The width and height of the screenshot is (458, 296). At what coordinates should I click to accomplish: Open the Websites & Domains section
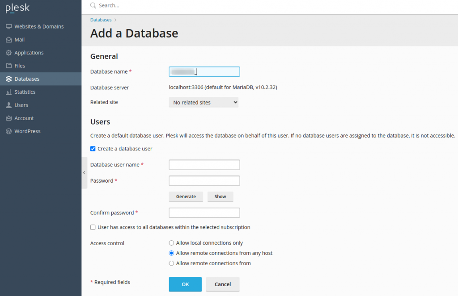[x=9, y=26]
